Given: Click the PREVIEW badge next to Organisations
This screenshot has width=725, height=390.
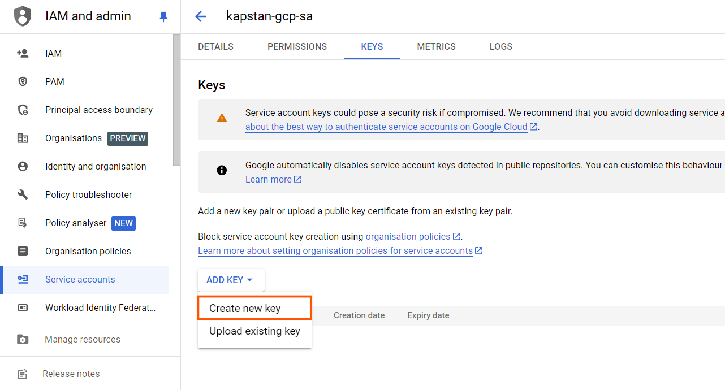Looking at the screenshot, I should [128, 138].
